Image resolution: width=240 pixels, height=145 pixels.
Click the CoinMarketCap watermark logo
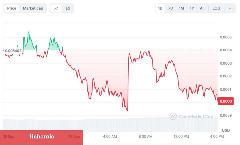point(191,116)
